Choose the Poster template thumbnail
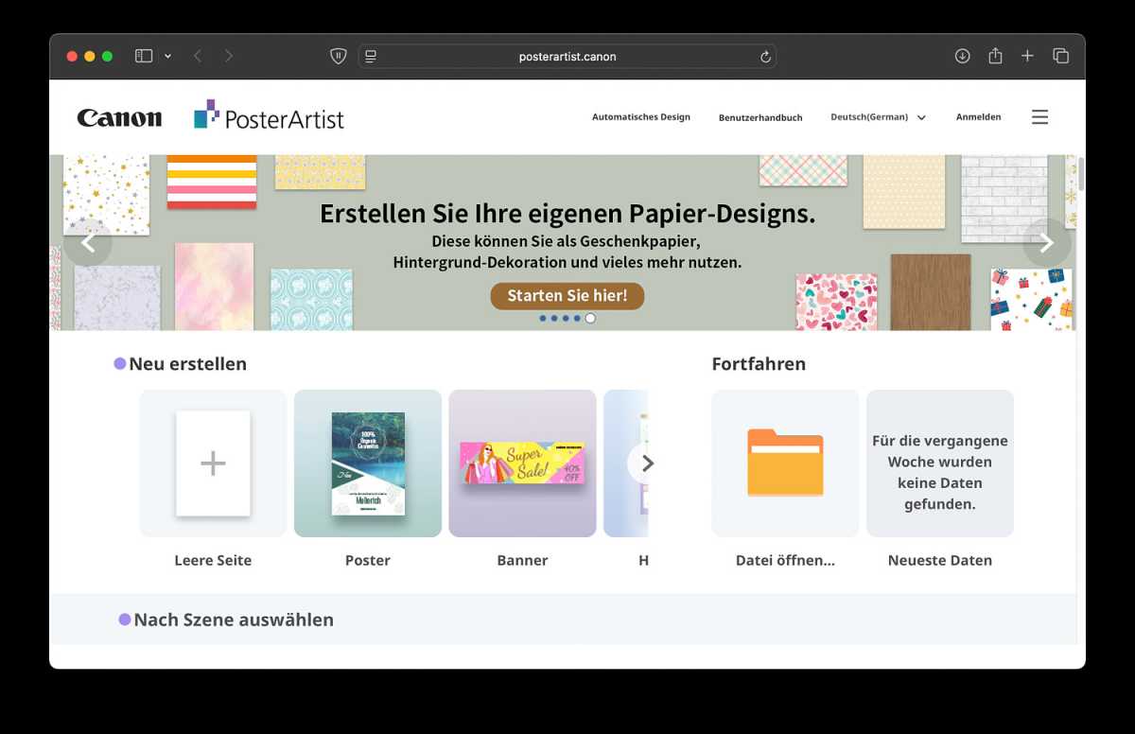Viewport: 1135px width, 734px height. (368, 463)
